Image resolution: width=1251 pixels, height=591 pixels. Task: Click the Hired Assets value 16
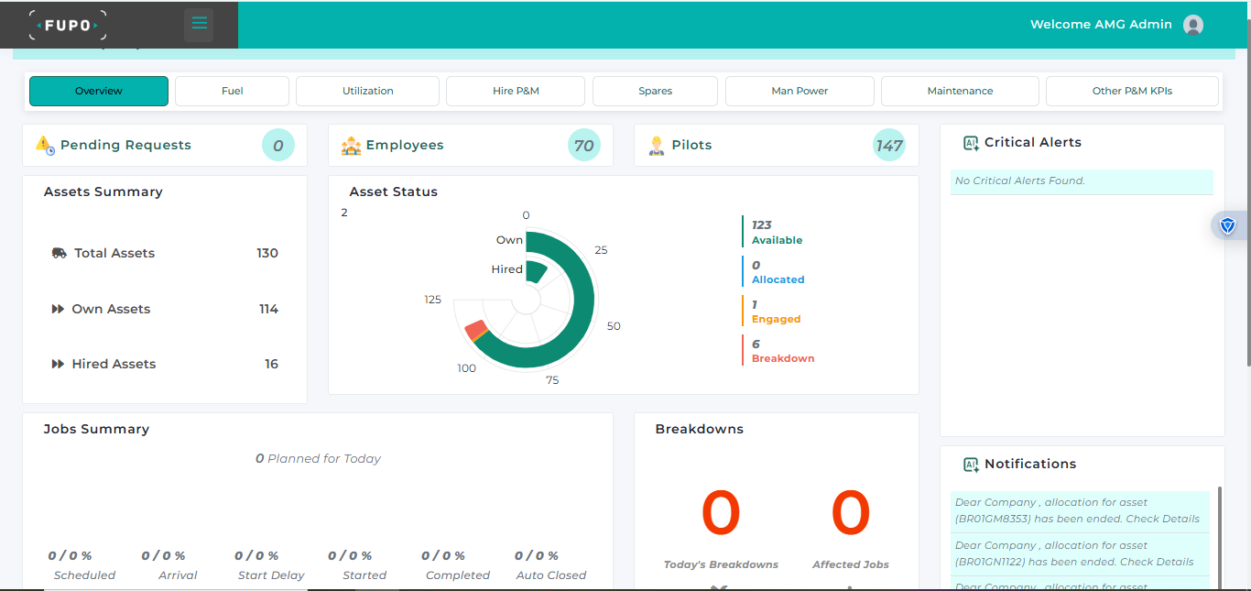(271, 364)
